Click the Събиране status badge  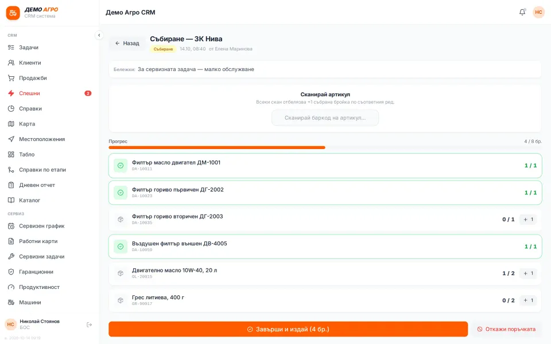163,49
